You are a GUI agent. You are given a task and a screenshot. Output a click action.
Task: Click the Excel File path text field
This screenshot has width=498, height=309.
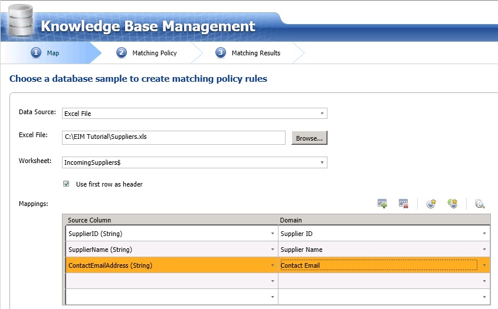pos(173,138)
